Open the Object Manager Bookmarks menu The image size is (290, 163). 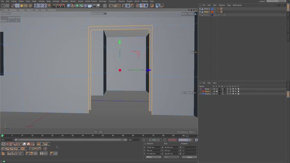click(237, 5)
